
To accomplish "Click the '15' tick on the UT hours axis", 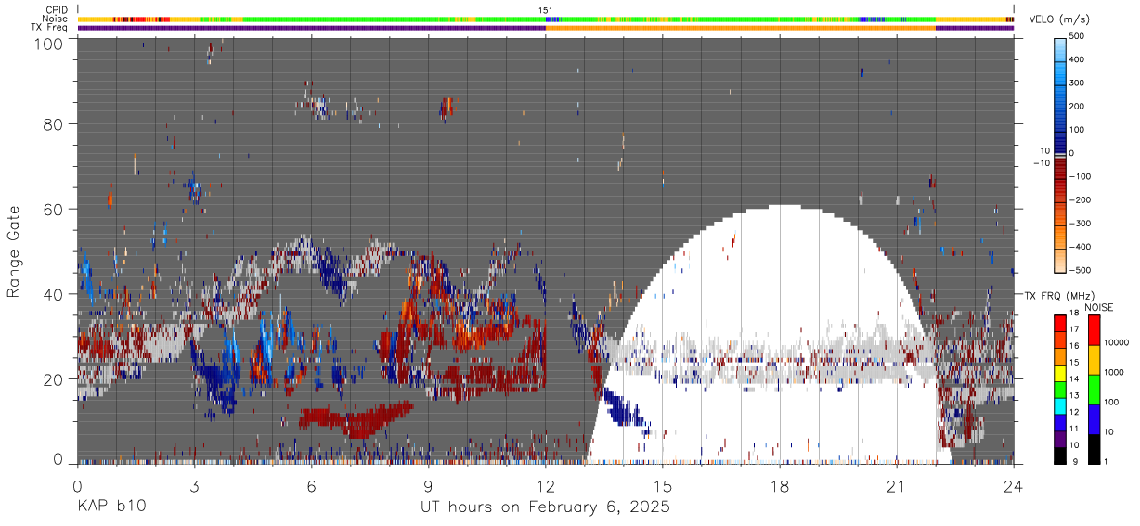I will tap(663, 486).
